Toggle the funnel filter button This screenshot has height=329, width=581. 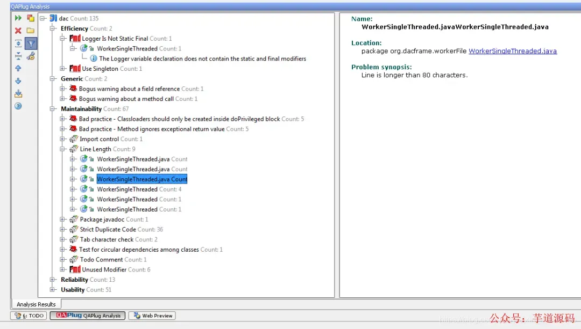(31, 43)
